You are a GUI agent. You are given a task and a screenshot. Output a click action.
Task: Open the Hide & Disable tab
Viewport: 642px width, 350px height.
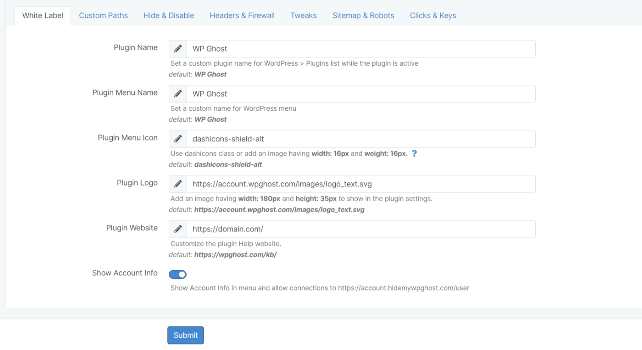pyautogui.click(x=169, y=15)
